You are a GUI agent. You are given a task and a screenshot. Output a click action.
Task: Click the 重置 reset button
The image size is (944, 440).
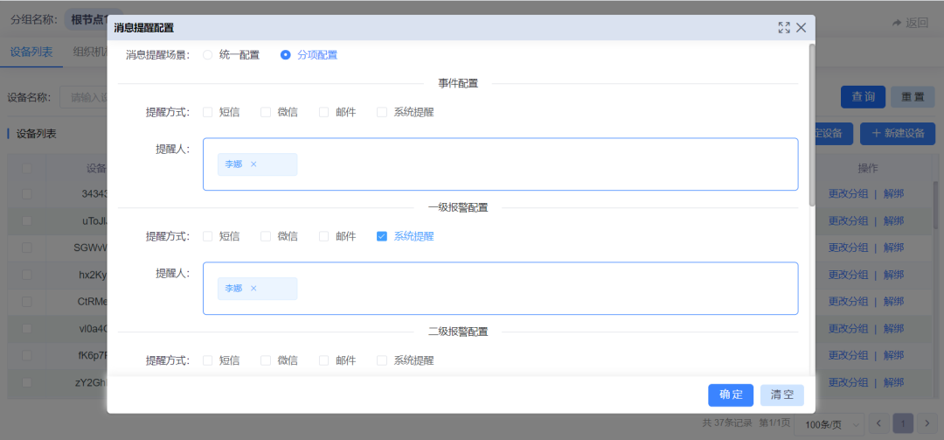pos(913,97)
